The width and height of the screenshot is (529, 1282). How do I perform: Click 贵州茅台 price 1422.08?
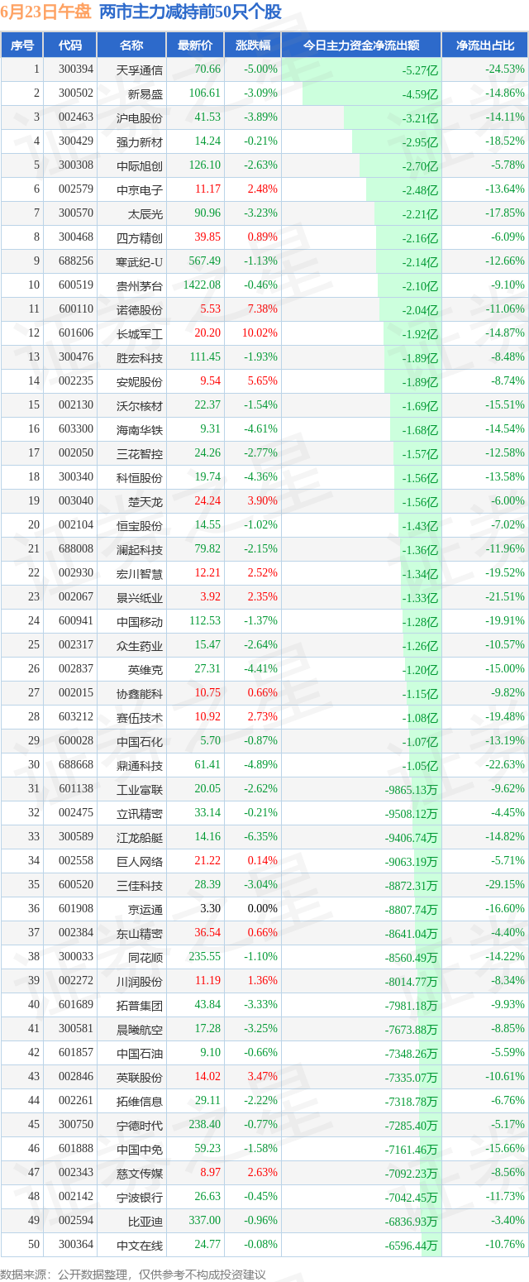click(x=202, y=285)
